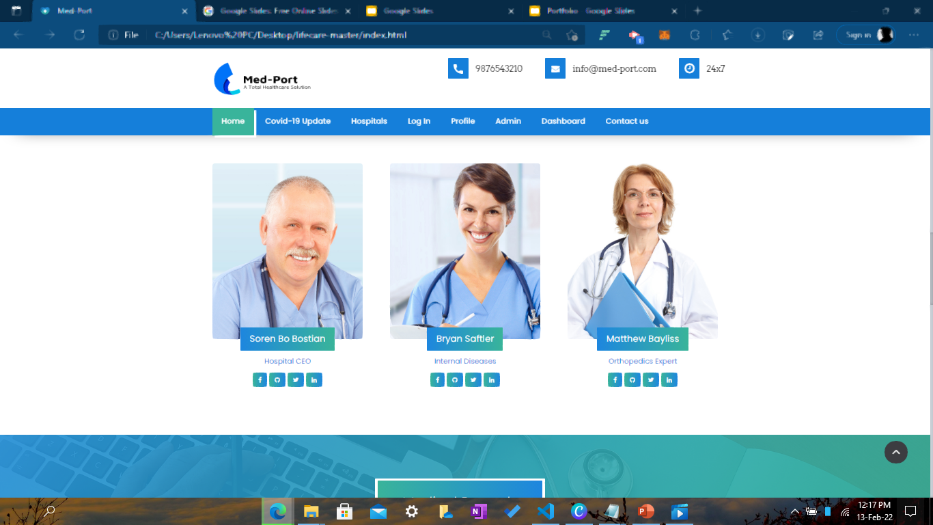The height and width of the screenshot is (525, 933).
Task: Click Matthew Bayliss's photo
Action: point(643,251)
